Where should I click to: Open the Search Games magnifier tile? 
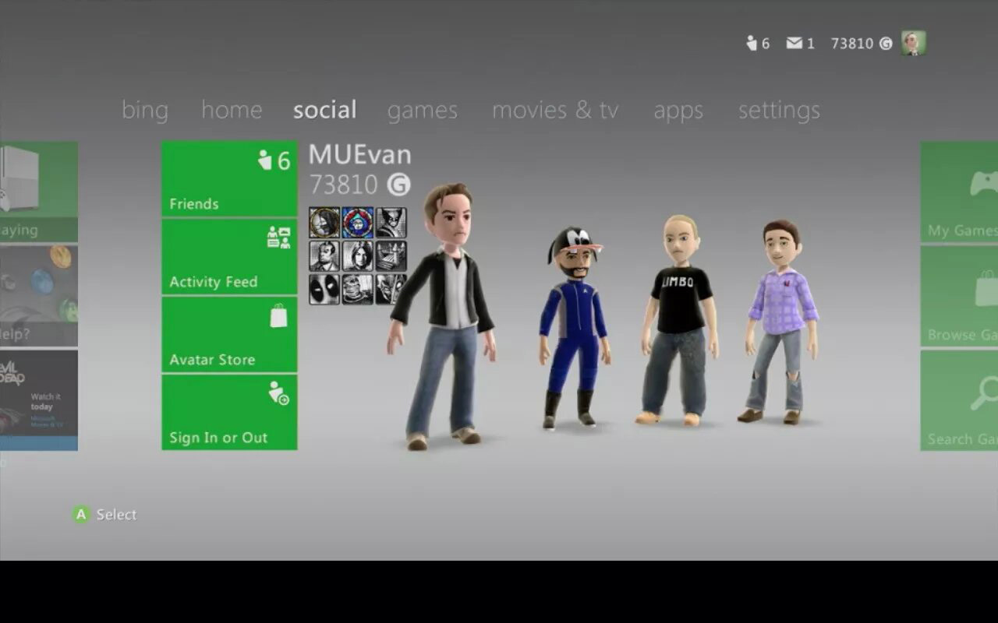pos(960,400)
